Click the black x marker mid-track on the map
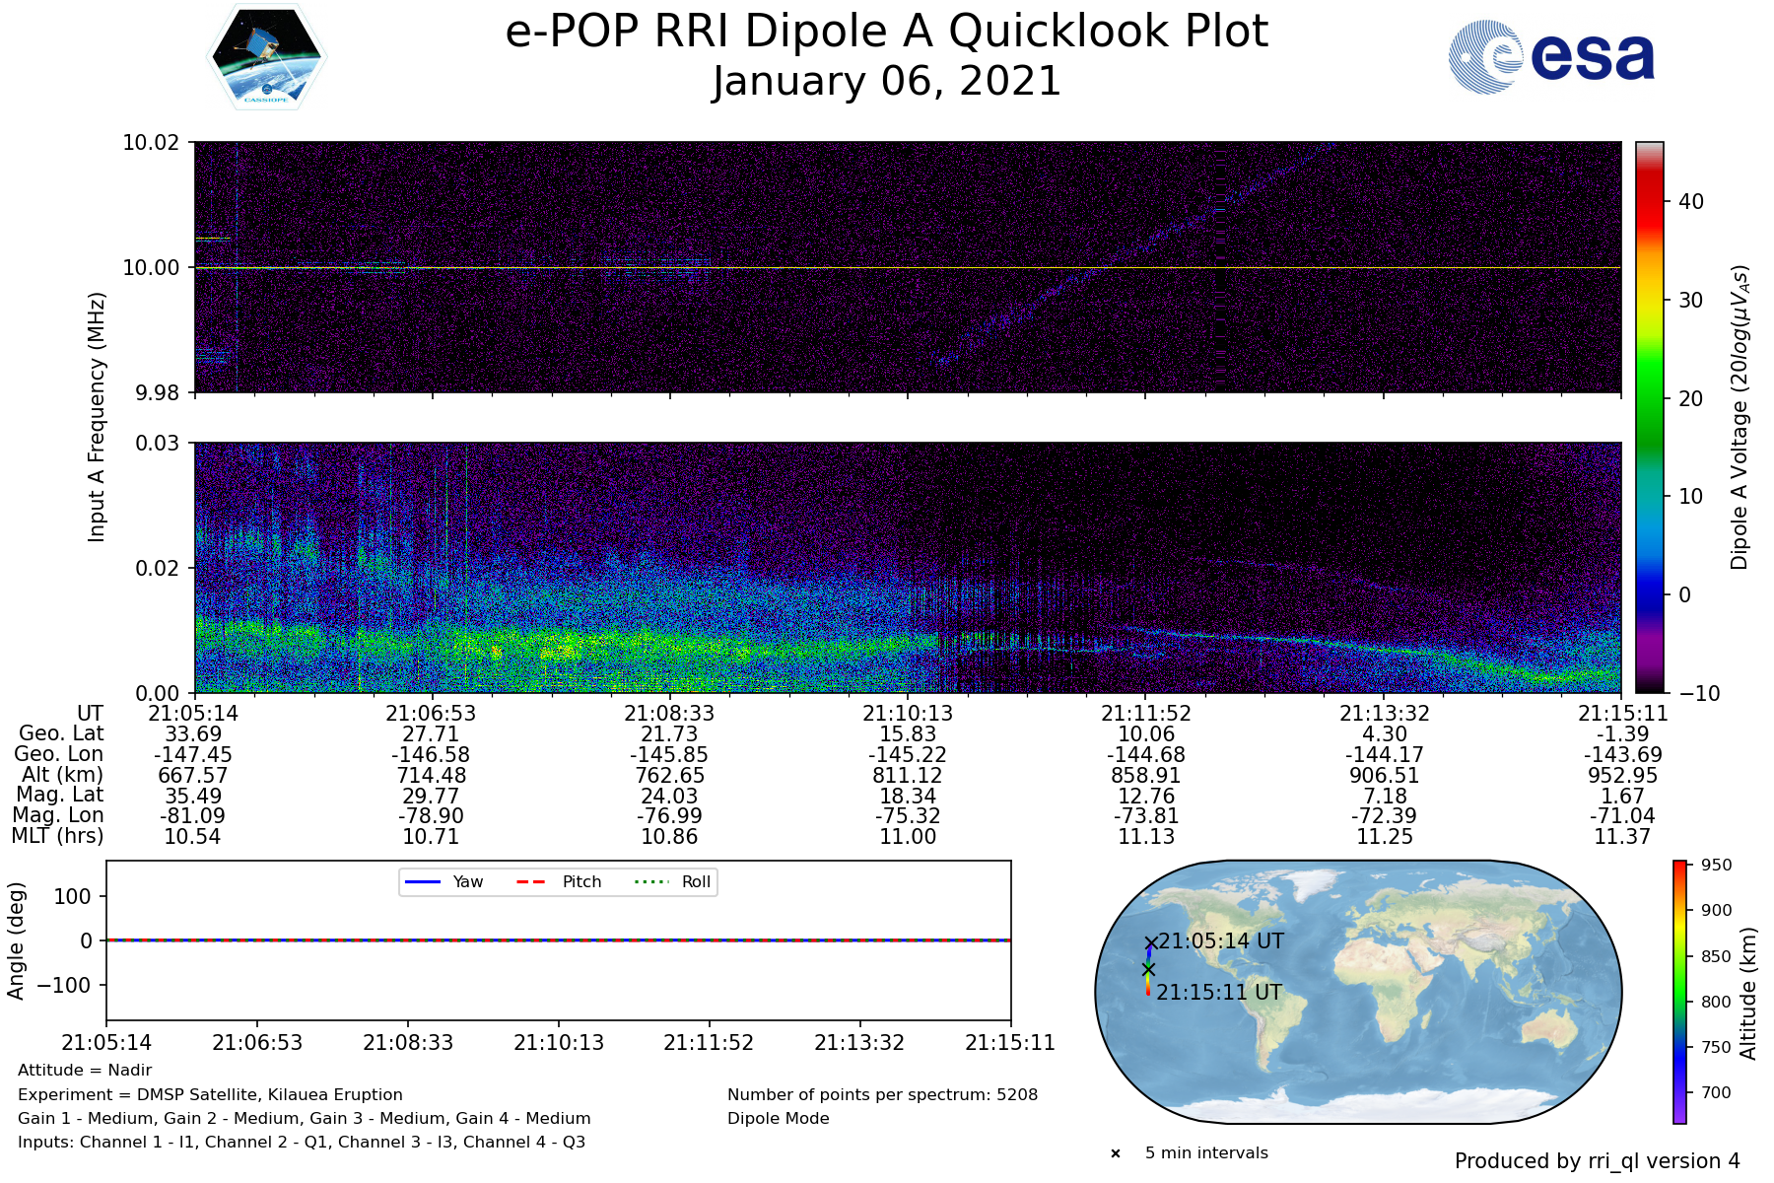1774x1183 pixels. (1148, 970)
